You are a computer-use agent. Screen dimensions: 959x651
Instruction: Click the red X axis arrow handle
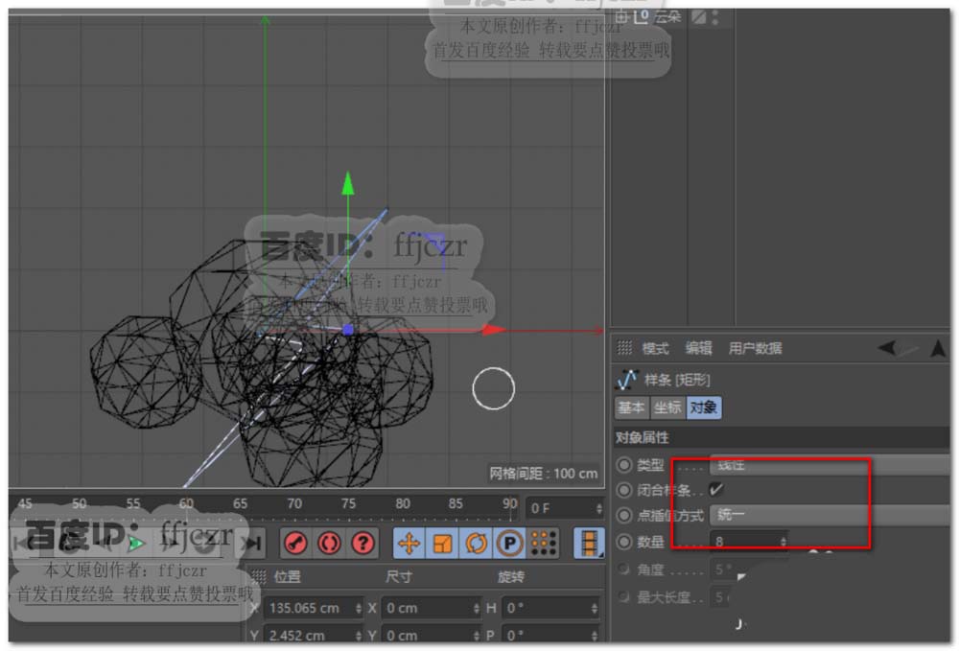494,330
